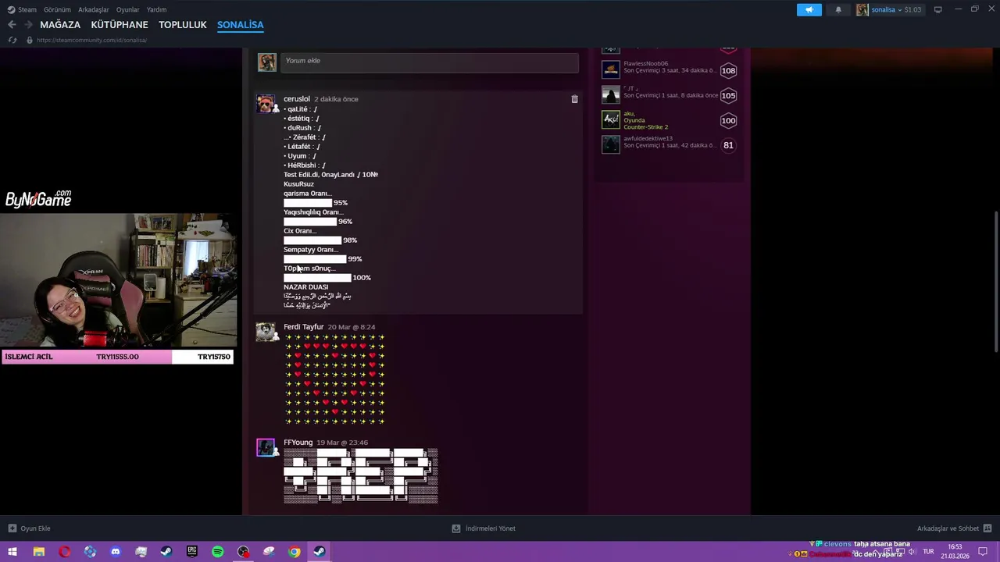
Task: Open ceruslol's profile avatar
Action: [x=266, y=104]
